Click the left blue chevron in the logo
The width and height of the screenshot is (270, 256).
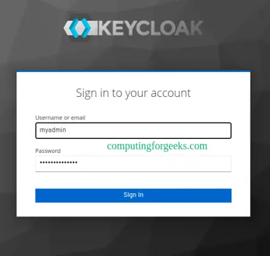pos(74,28)
